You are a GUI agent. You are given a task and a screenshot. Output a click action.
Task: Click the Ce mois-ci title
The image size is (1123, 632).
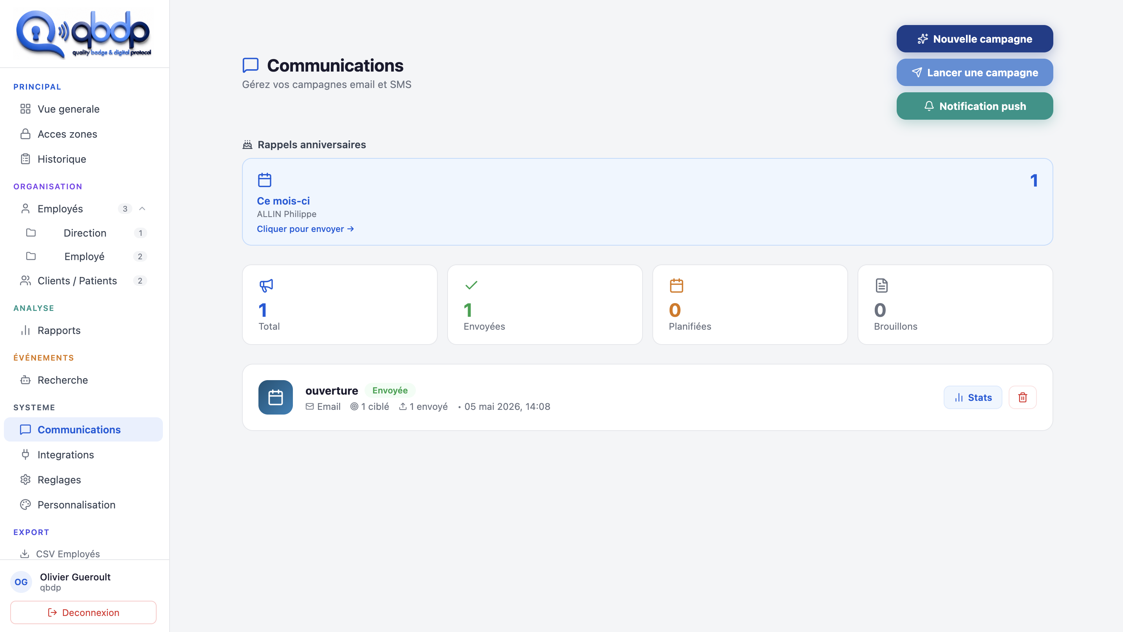pyautogui.click(x=283, y=201)
